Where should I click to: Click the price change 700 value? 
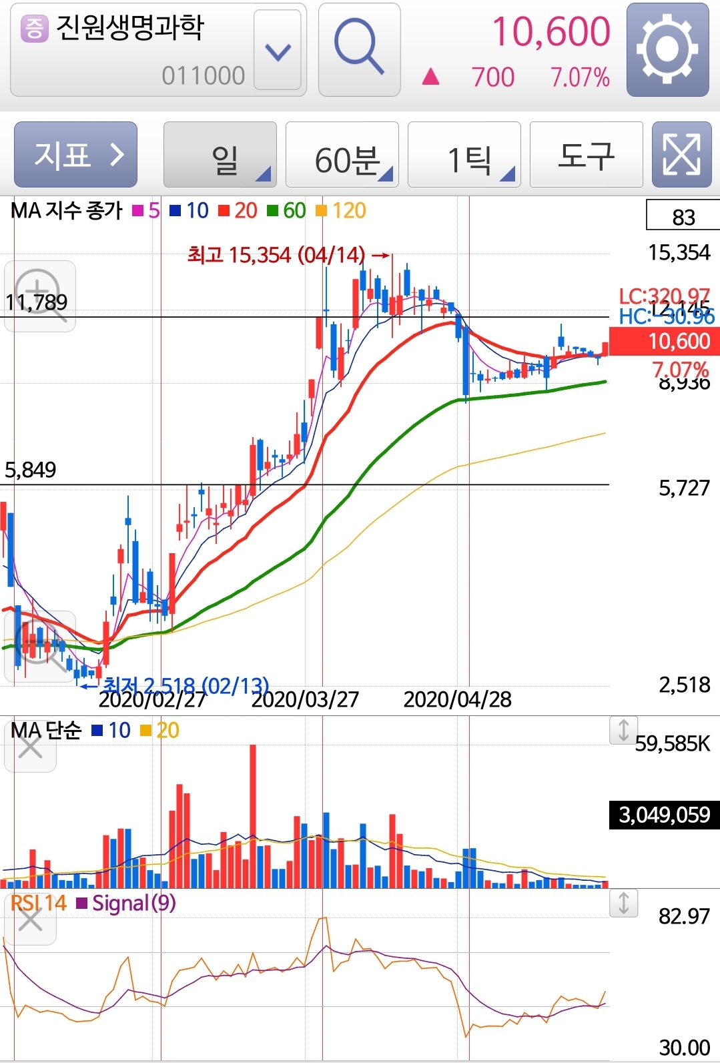coord(492,77)
